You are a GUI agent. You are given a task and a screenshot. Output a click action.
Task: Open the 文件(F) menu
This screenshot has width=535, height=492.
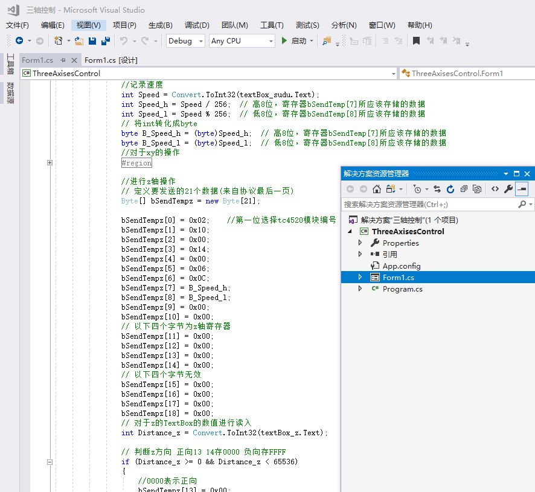click(18, 25)
